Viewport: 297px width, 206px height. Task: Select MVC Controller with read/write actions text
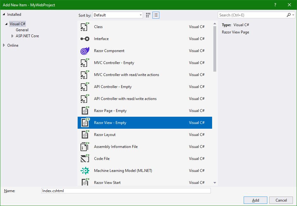[127, 75]
